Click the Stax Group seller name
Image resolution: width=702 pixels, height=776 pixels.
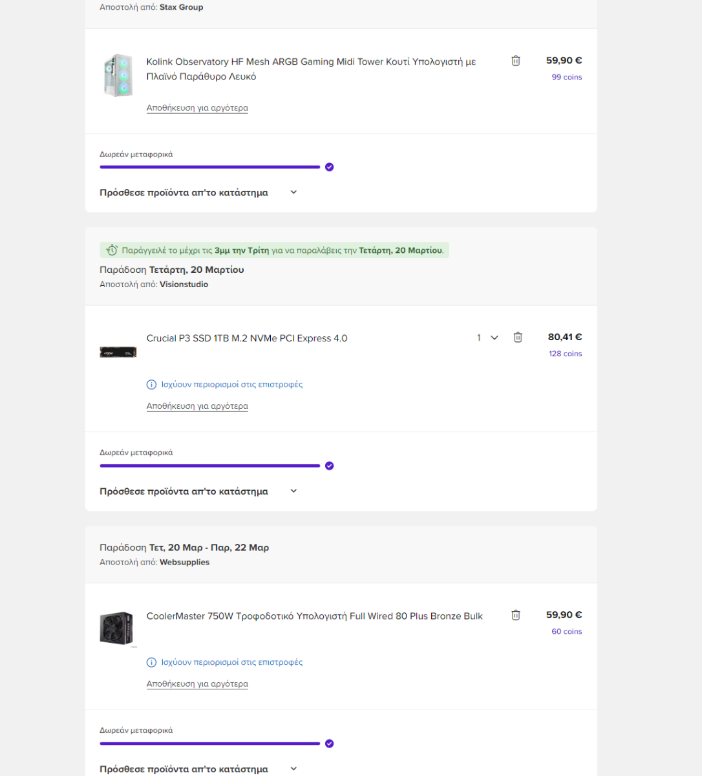click(x=182, y=7)
